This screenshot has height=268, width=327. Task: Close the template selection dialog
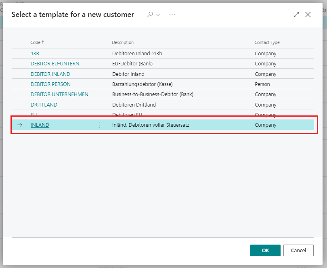coord(308,15)
